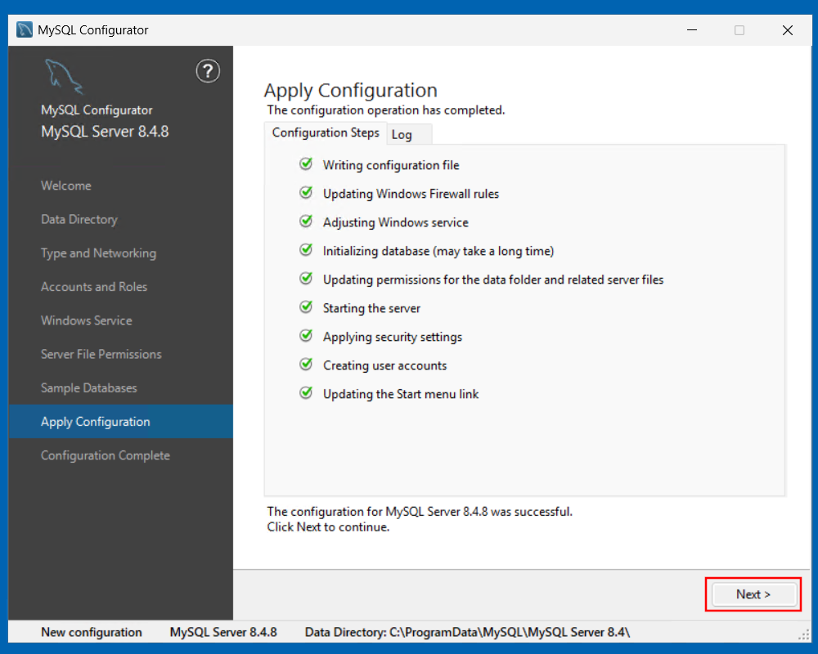This screenshot has height=654, width=818.
Task: Click the 'Adjusting Windows service' step text
Action: [396, 222]
